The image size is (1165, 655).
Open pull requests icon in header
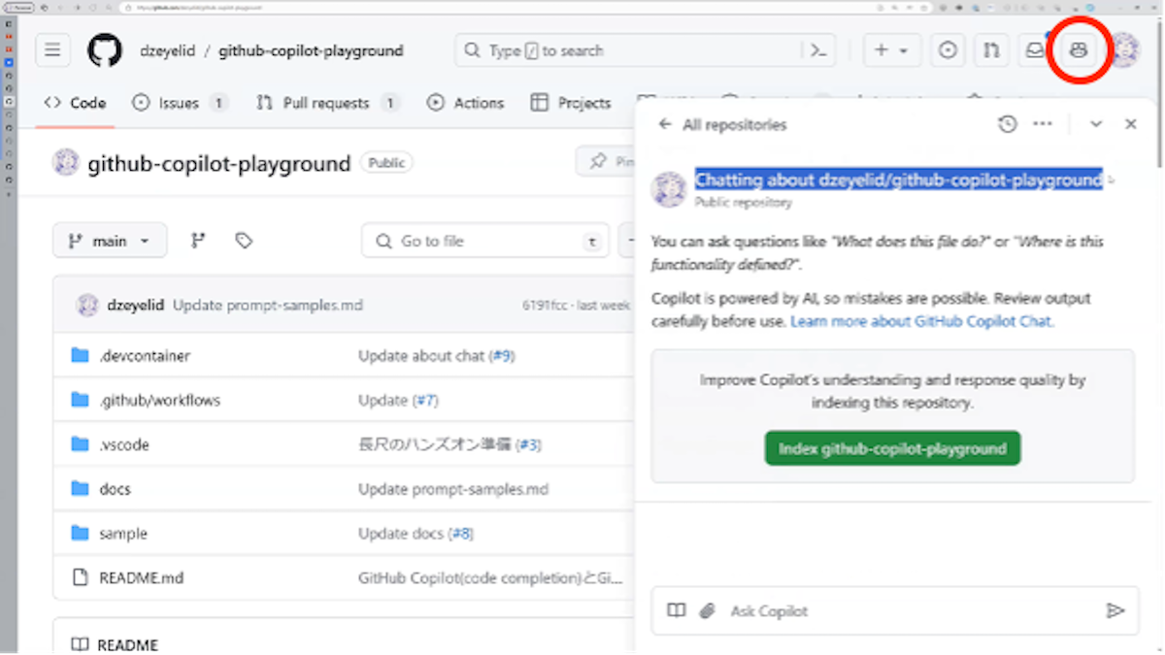coord(991,50)
